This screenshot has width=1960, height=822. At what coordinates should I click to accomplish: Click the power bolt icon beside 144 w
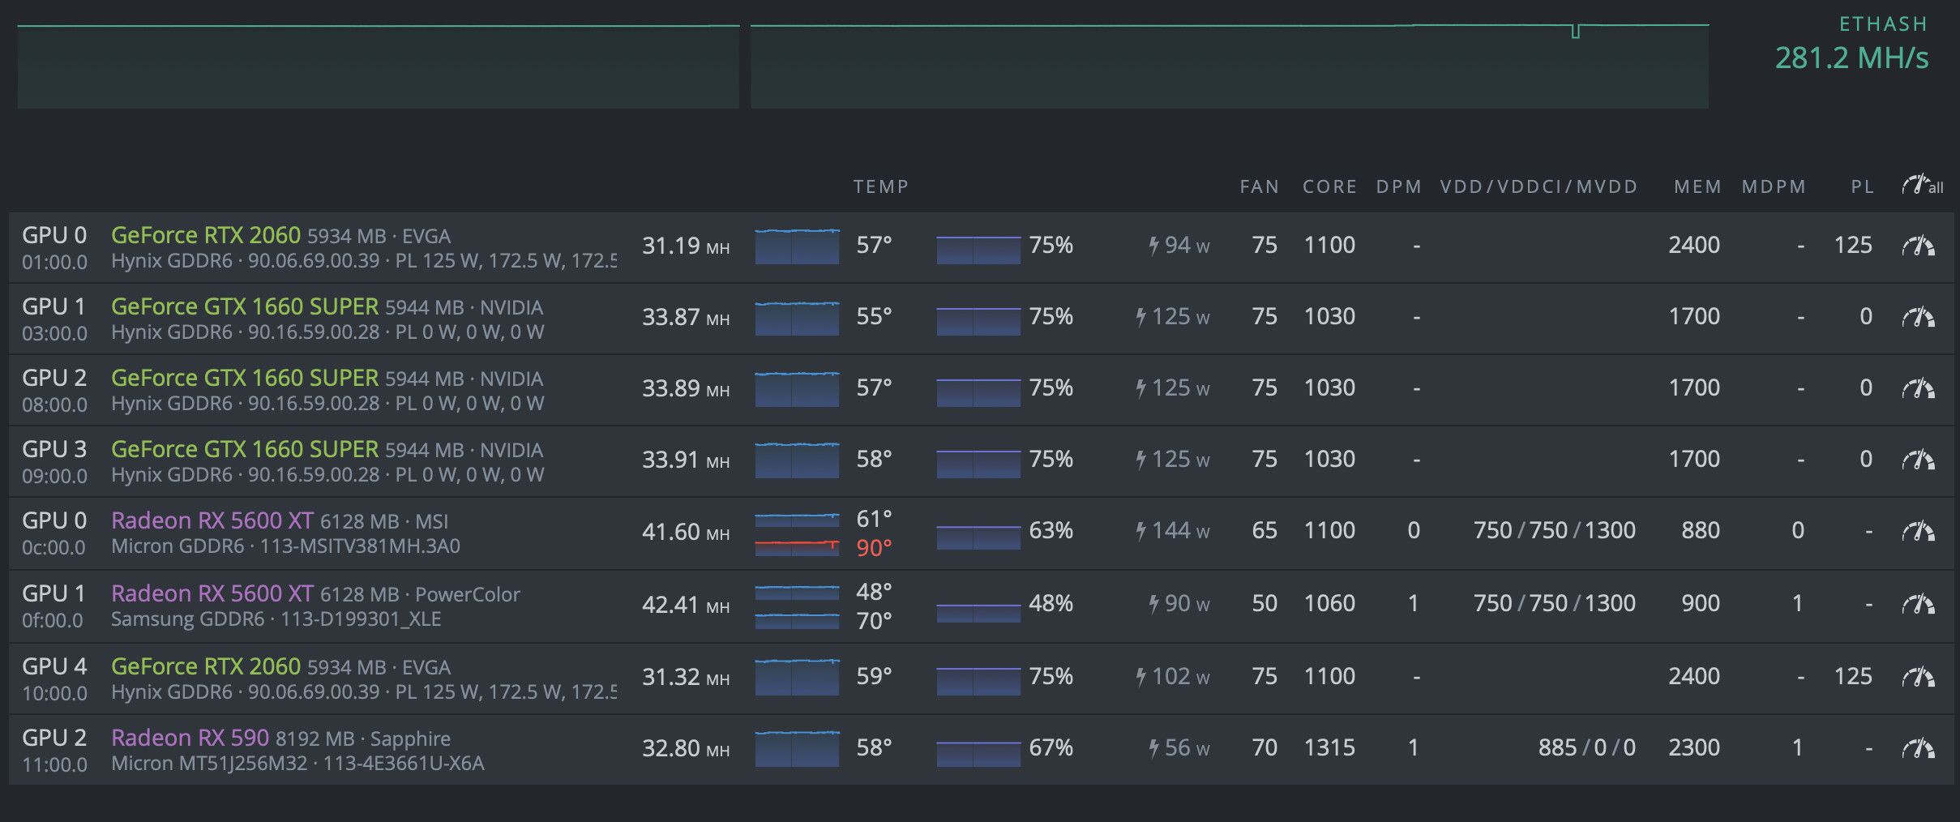(x=1140, y=531)
